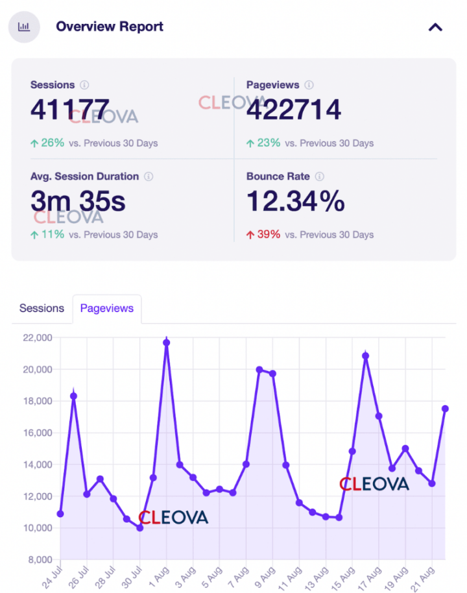Screen dimensions: 467x593
Task: Click the 22,000 y-axis label
Action: pos(38,338)
